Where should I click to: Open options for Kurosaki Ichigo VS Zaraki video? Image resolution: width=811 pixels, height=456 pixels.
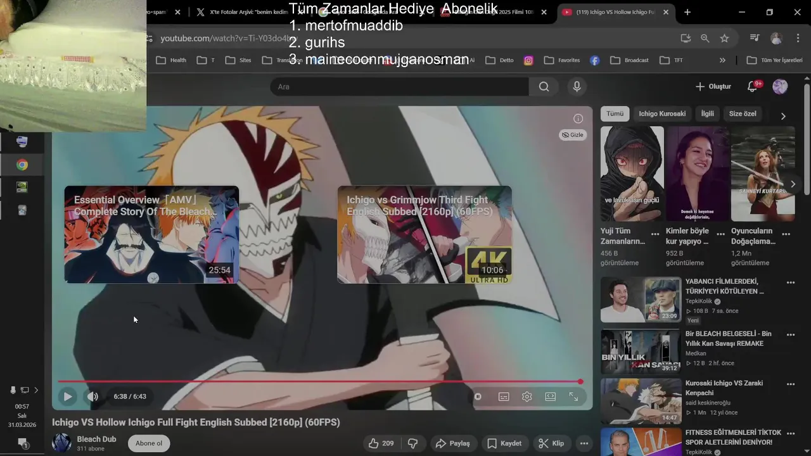pos(791,384)
